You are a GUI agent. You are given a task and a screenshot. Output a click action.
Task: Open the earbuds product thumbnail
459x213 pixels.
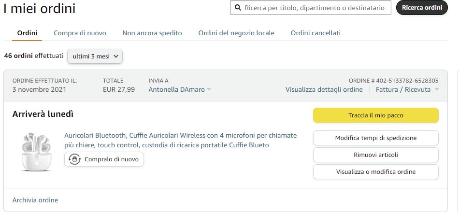click(x=36, y=151)
